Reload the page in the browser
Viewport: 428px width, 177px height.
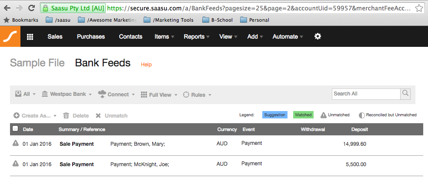click(32, 8)
